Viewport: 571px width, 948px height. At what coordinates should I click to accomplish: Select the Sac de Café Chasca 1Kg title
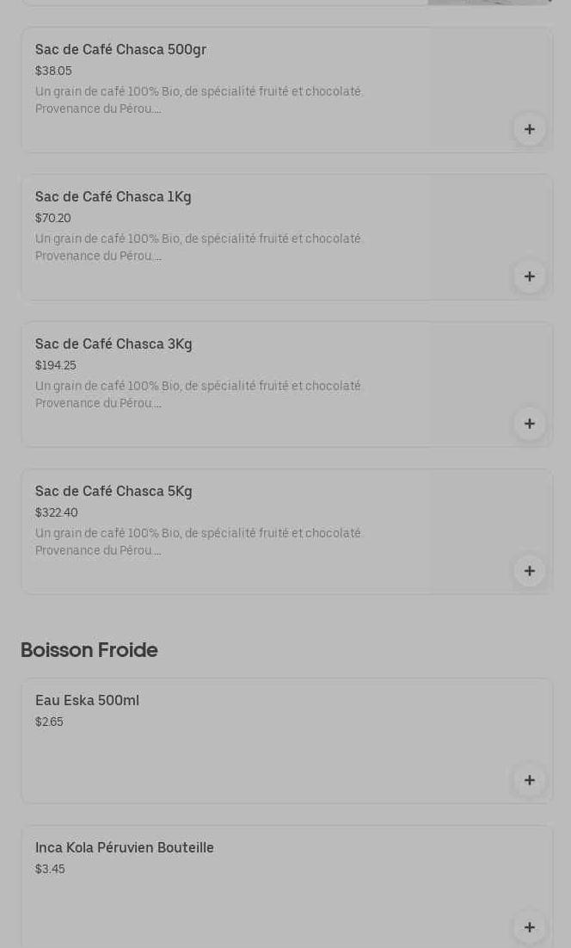click(114, 197)
